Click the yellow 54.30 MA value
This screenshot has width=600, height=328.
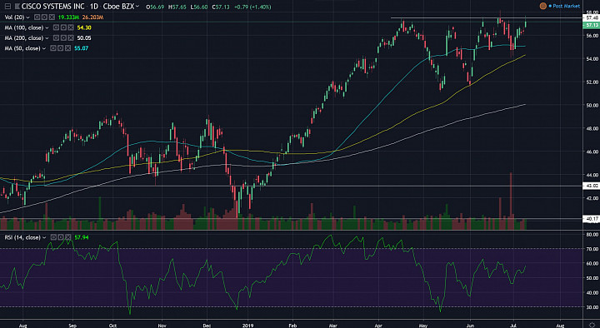pyautogui.click(x=84, y=27)
